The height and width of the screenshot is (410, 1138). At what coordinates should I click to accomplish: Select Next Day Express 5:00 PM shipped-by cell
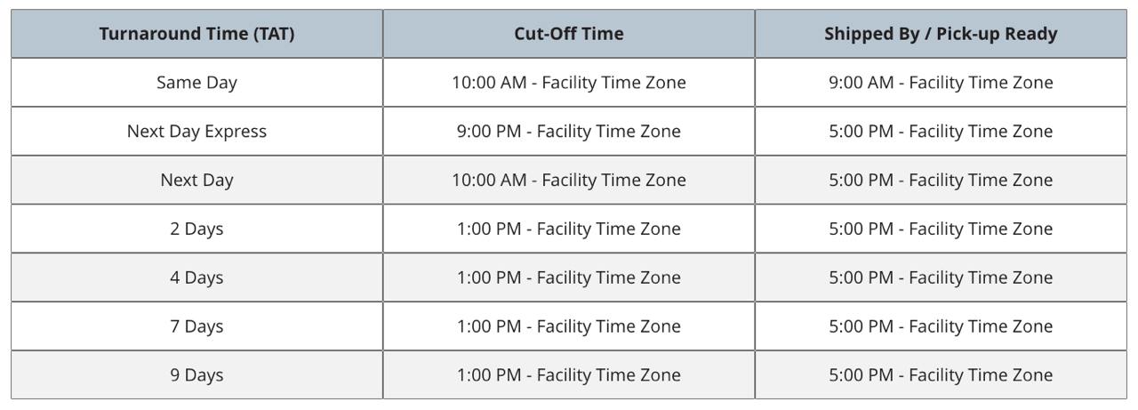point(941,132)
